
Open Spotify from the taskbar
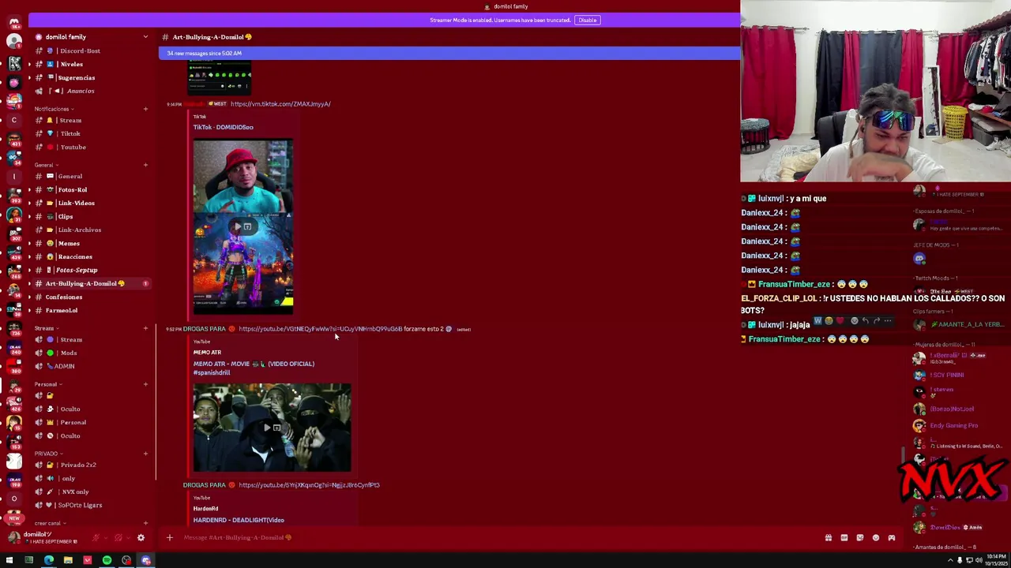(x=107, y=560)
